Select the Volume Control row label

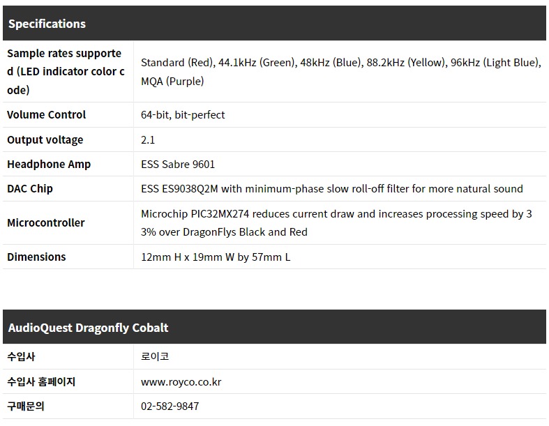click(x=46, y=114)
